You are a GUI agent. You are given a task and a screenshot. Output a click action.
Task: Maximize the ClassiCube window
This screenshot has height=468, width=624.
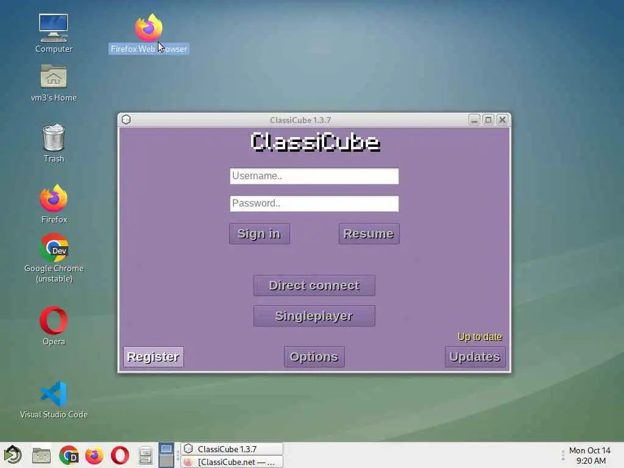click(488, 120)
